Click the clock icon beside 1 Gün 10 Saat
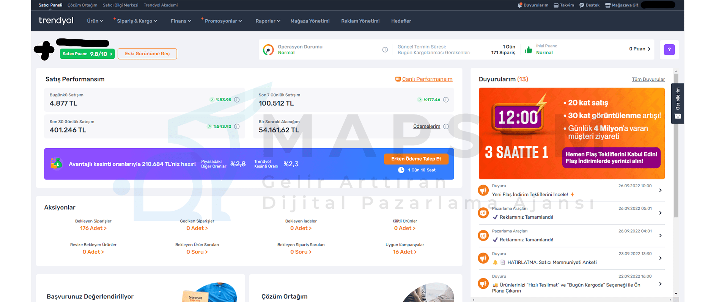 point(401,170)
